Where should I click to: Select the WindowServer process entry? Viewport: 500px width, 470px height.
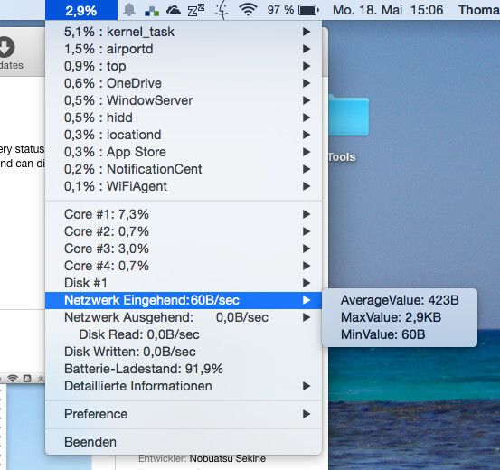[184, 100]
